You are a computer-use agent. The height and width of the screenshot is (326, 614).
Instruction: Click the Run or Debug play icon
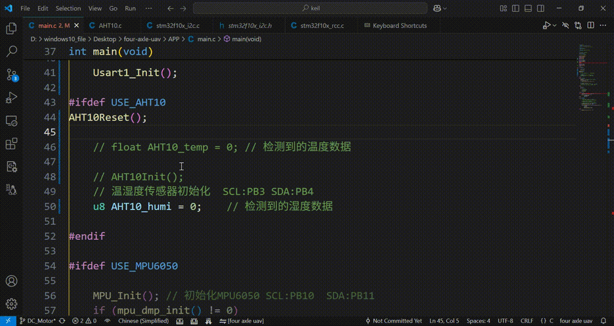(547, 25)
